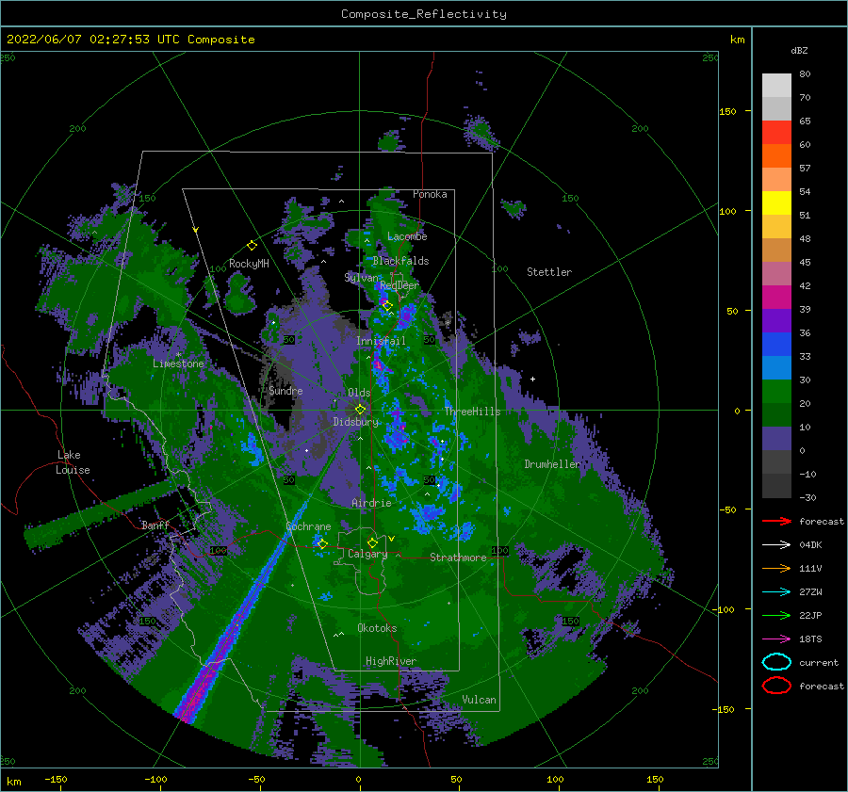The image size is (848, 792).
Task: Select the Cochrane label
Action: pos(308,526)
